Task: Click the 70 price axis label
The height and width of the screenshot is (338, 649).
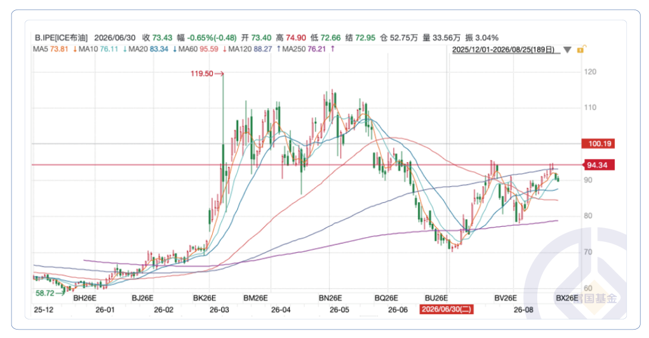Action: pyautogui.click(x=588, y=252)
